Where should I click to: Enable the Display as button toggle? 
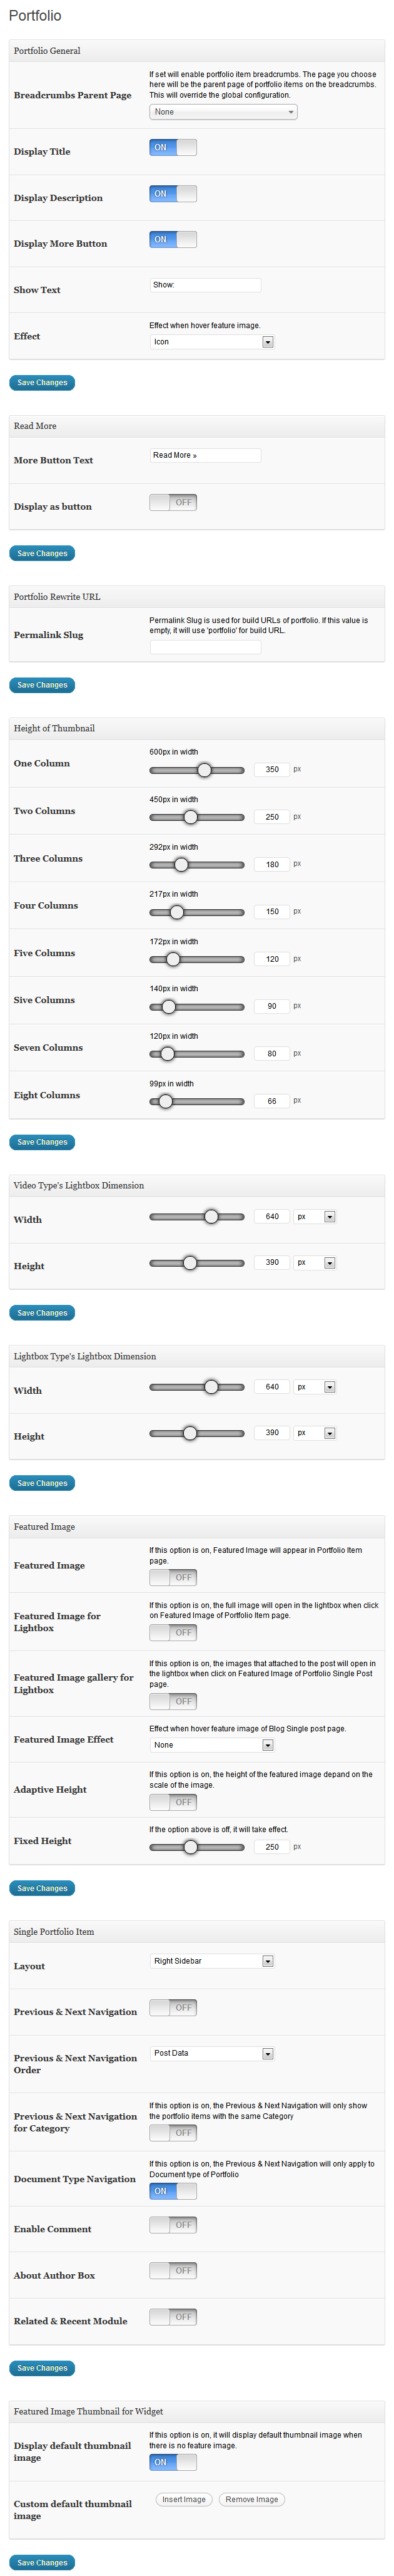(173, 503)
